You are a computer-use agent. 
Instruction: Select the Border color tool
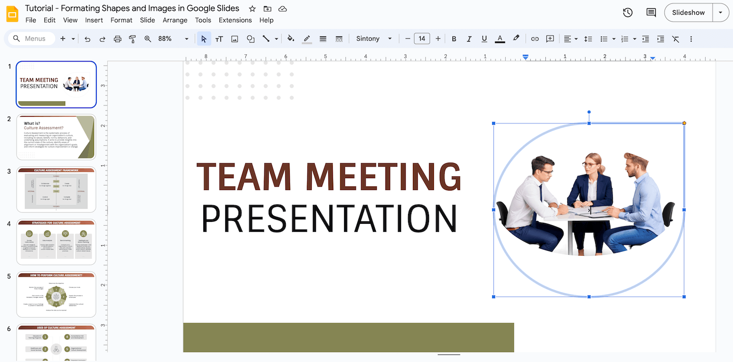(x=306, y=39)
